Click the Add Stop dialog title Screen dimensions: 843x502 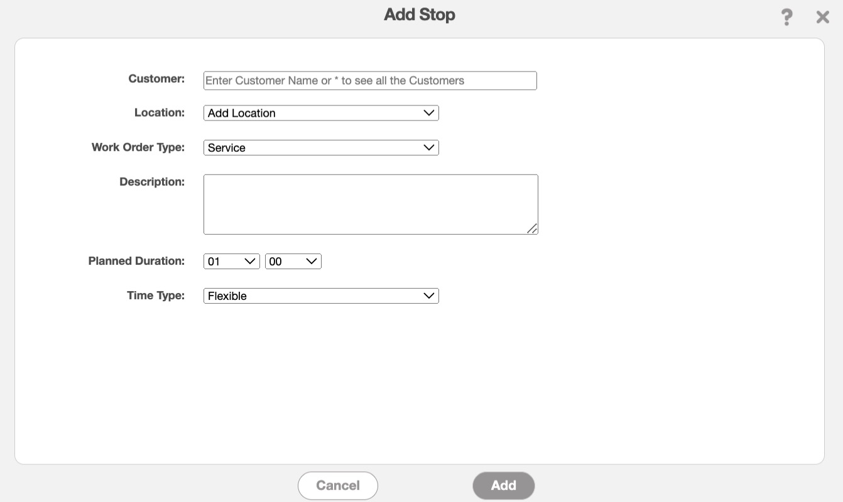pyautogui.click(x=419, y=14)
